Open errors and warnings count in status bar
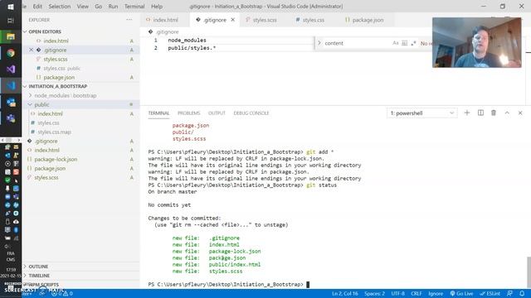This screenshot has height=298, width=531. [x=61, y=294]
